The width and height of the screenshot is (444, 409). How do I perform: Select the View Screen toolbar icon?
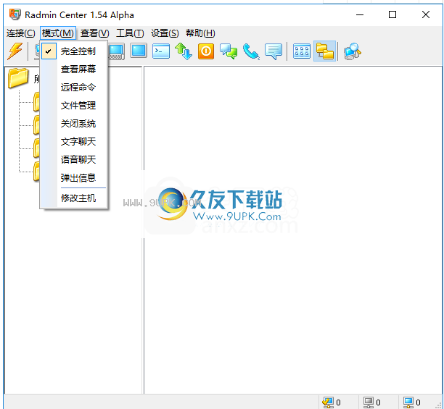(x=139, y=51)
